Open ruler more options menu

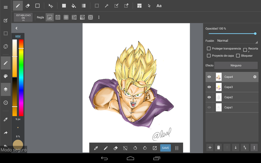click(x=99, y=17)
